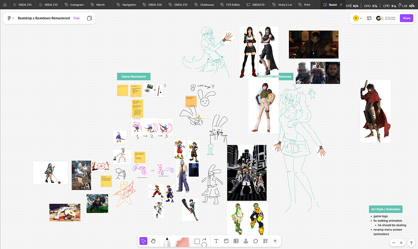Viewport: 418px width, 249px height.
Task: Start the 03:00 timer
Action: click(386, 18)
